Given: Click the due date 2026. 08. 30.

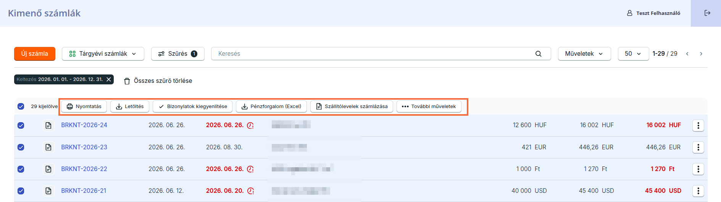Looking at the screenshot, I should point(224,147).
